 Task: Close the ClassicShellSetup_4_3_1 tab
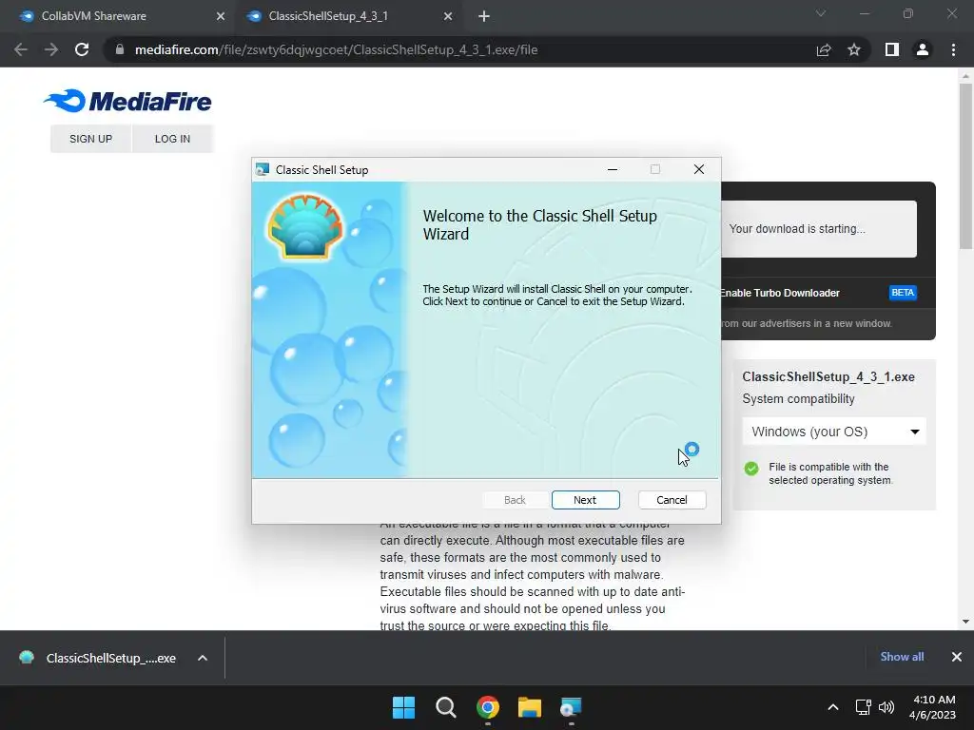pyautogui.click(x=448, y=17)
